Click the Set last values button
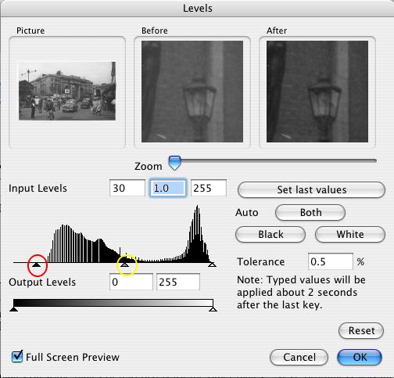 click(311, 189)
